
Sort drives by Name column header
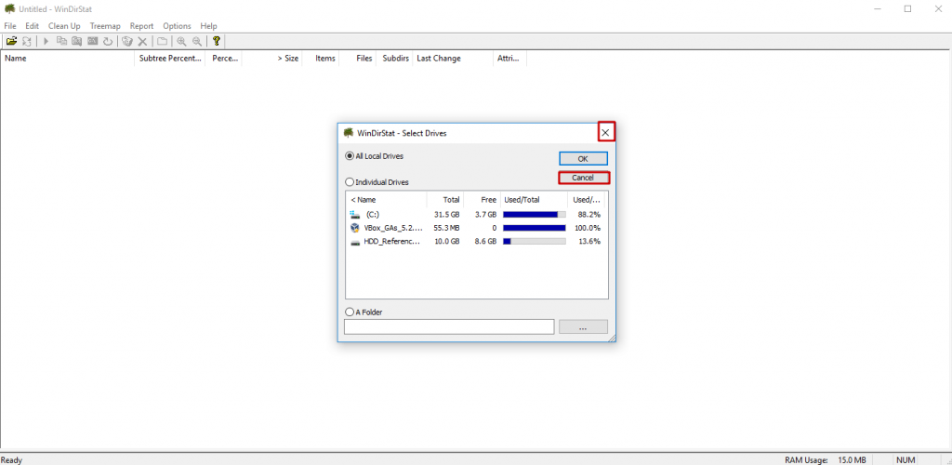pyautogui.click(x=386, y=200)
